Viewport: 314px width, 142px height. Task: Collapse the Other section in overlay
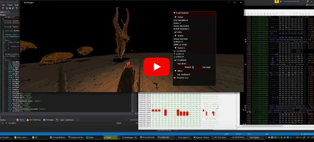click(x=176, y=71)
